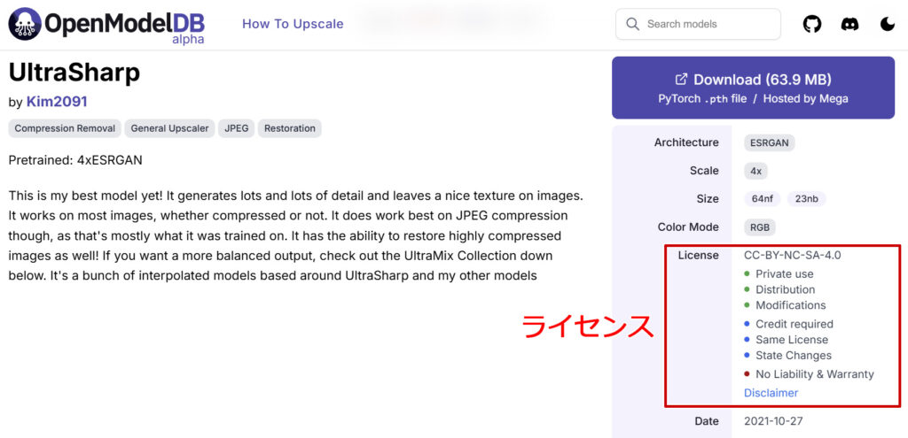Open the GitHub repository icon
The width and height of the screenshot is (908, 438).
pos(812,24)
